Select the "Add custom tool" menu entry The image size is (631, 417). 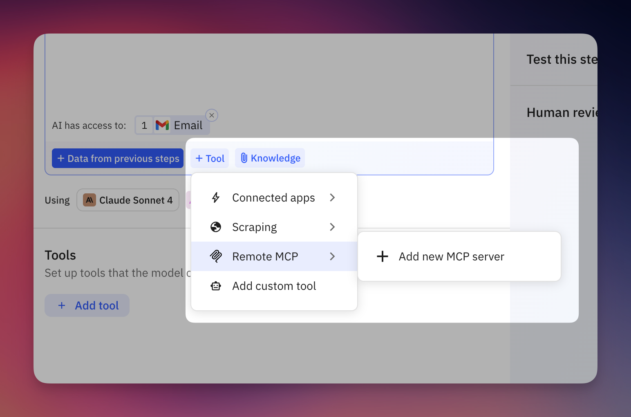click(x=274, y=286)
